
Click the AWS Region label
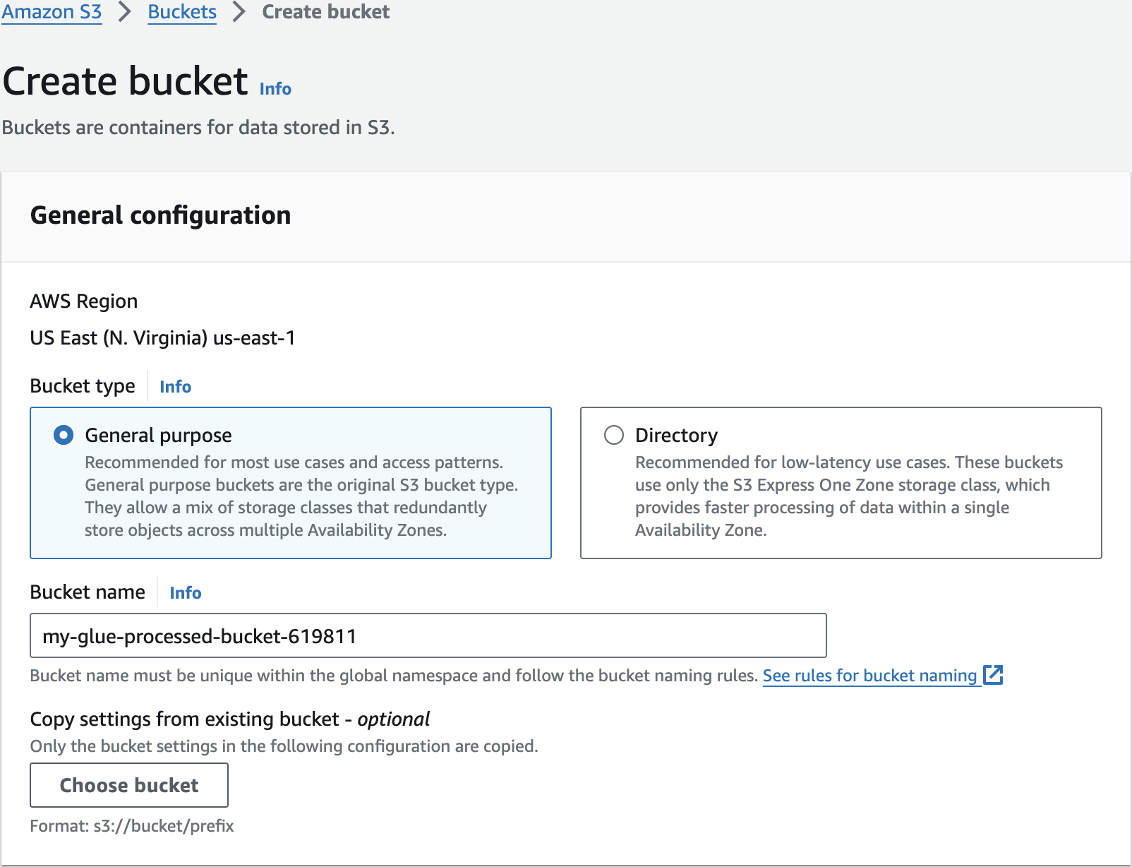[84, 301]
